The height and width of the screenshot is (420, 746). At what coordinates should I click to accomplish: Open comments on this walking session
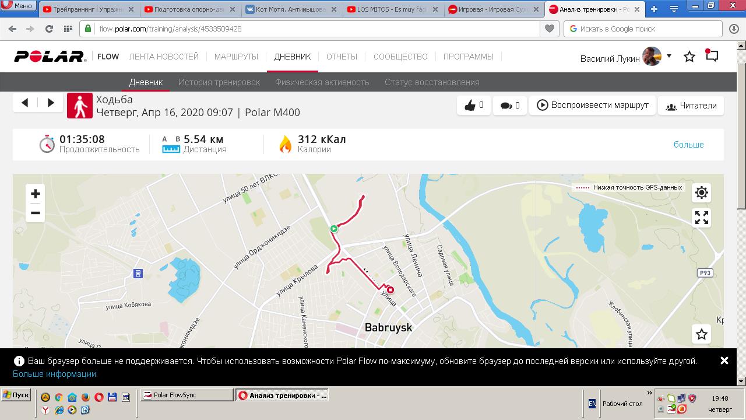coord(510,106)
